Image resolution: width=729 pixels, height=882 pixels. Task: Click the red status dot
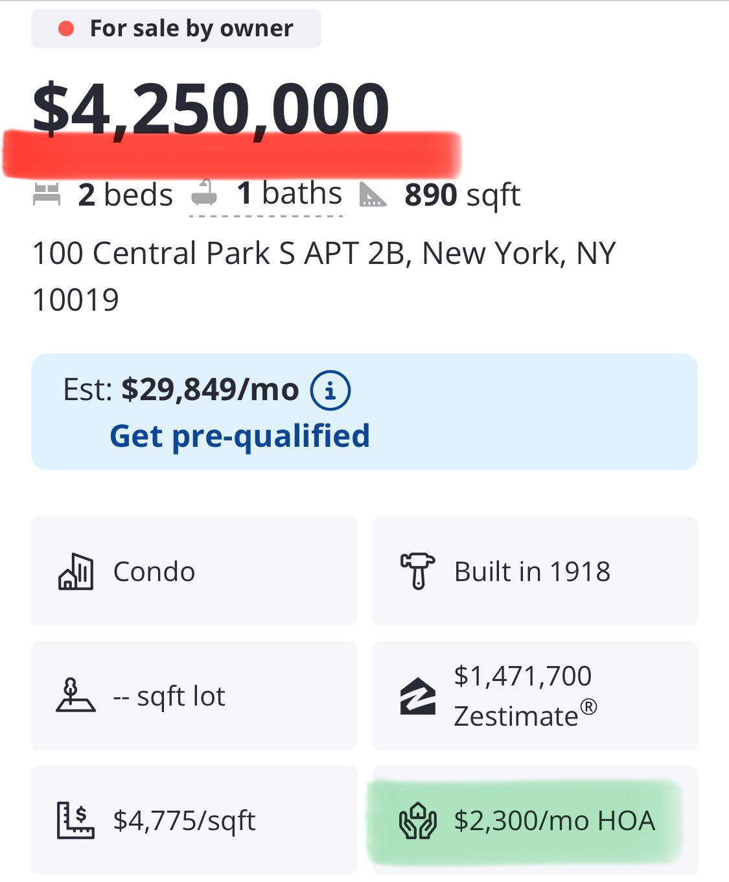[65, 29]
